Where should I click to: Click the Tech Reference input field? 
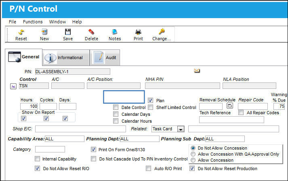click(x=231, y=120)
